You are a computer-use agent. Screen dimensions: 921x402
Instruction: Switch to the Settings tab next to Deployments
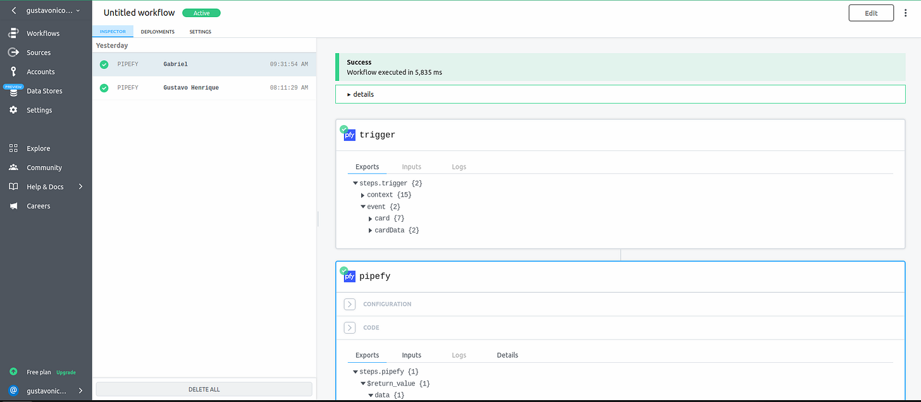click(201, 32)
